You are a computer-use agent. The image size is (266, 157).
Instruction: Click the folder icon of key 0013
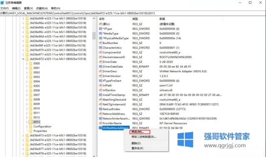[x=30, y=122]
